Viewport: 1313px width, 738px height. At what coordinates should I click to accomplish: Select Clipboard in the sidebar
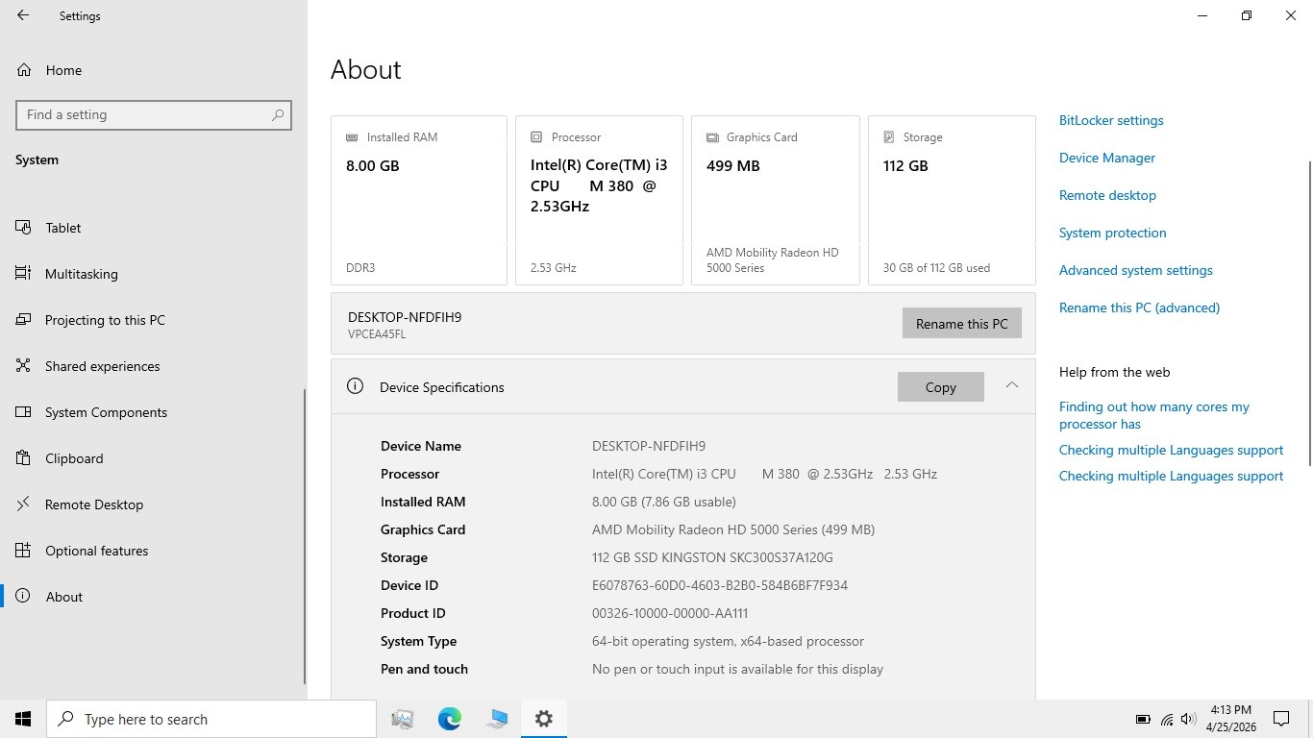pos(154,458)
